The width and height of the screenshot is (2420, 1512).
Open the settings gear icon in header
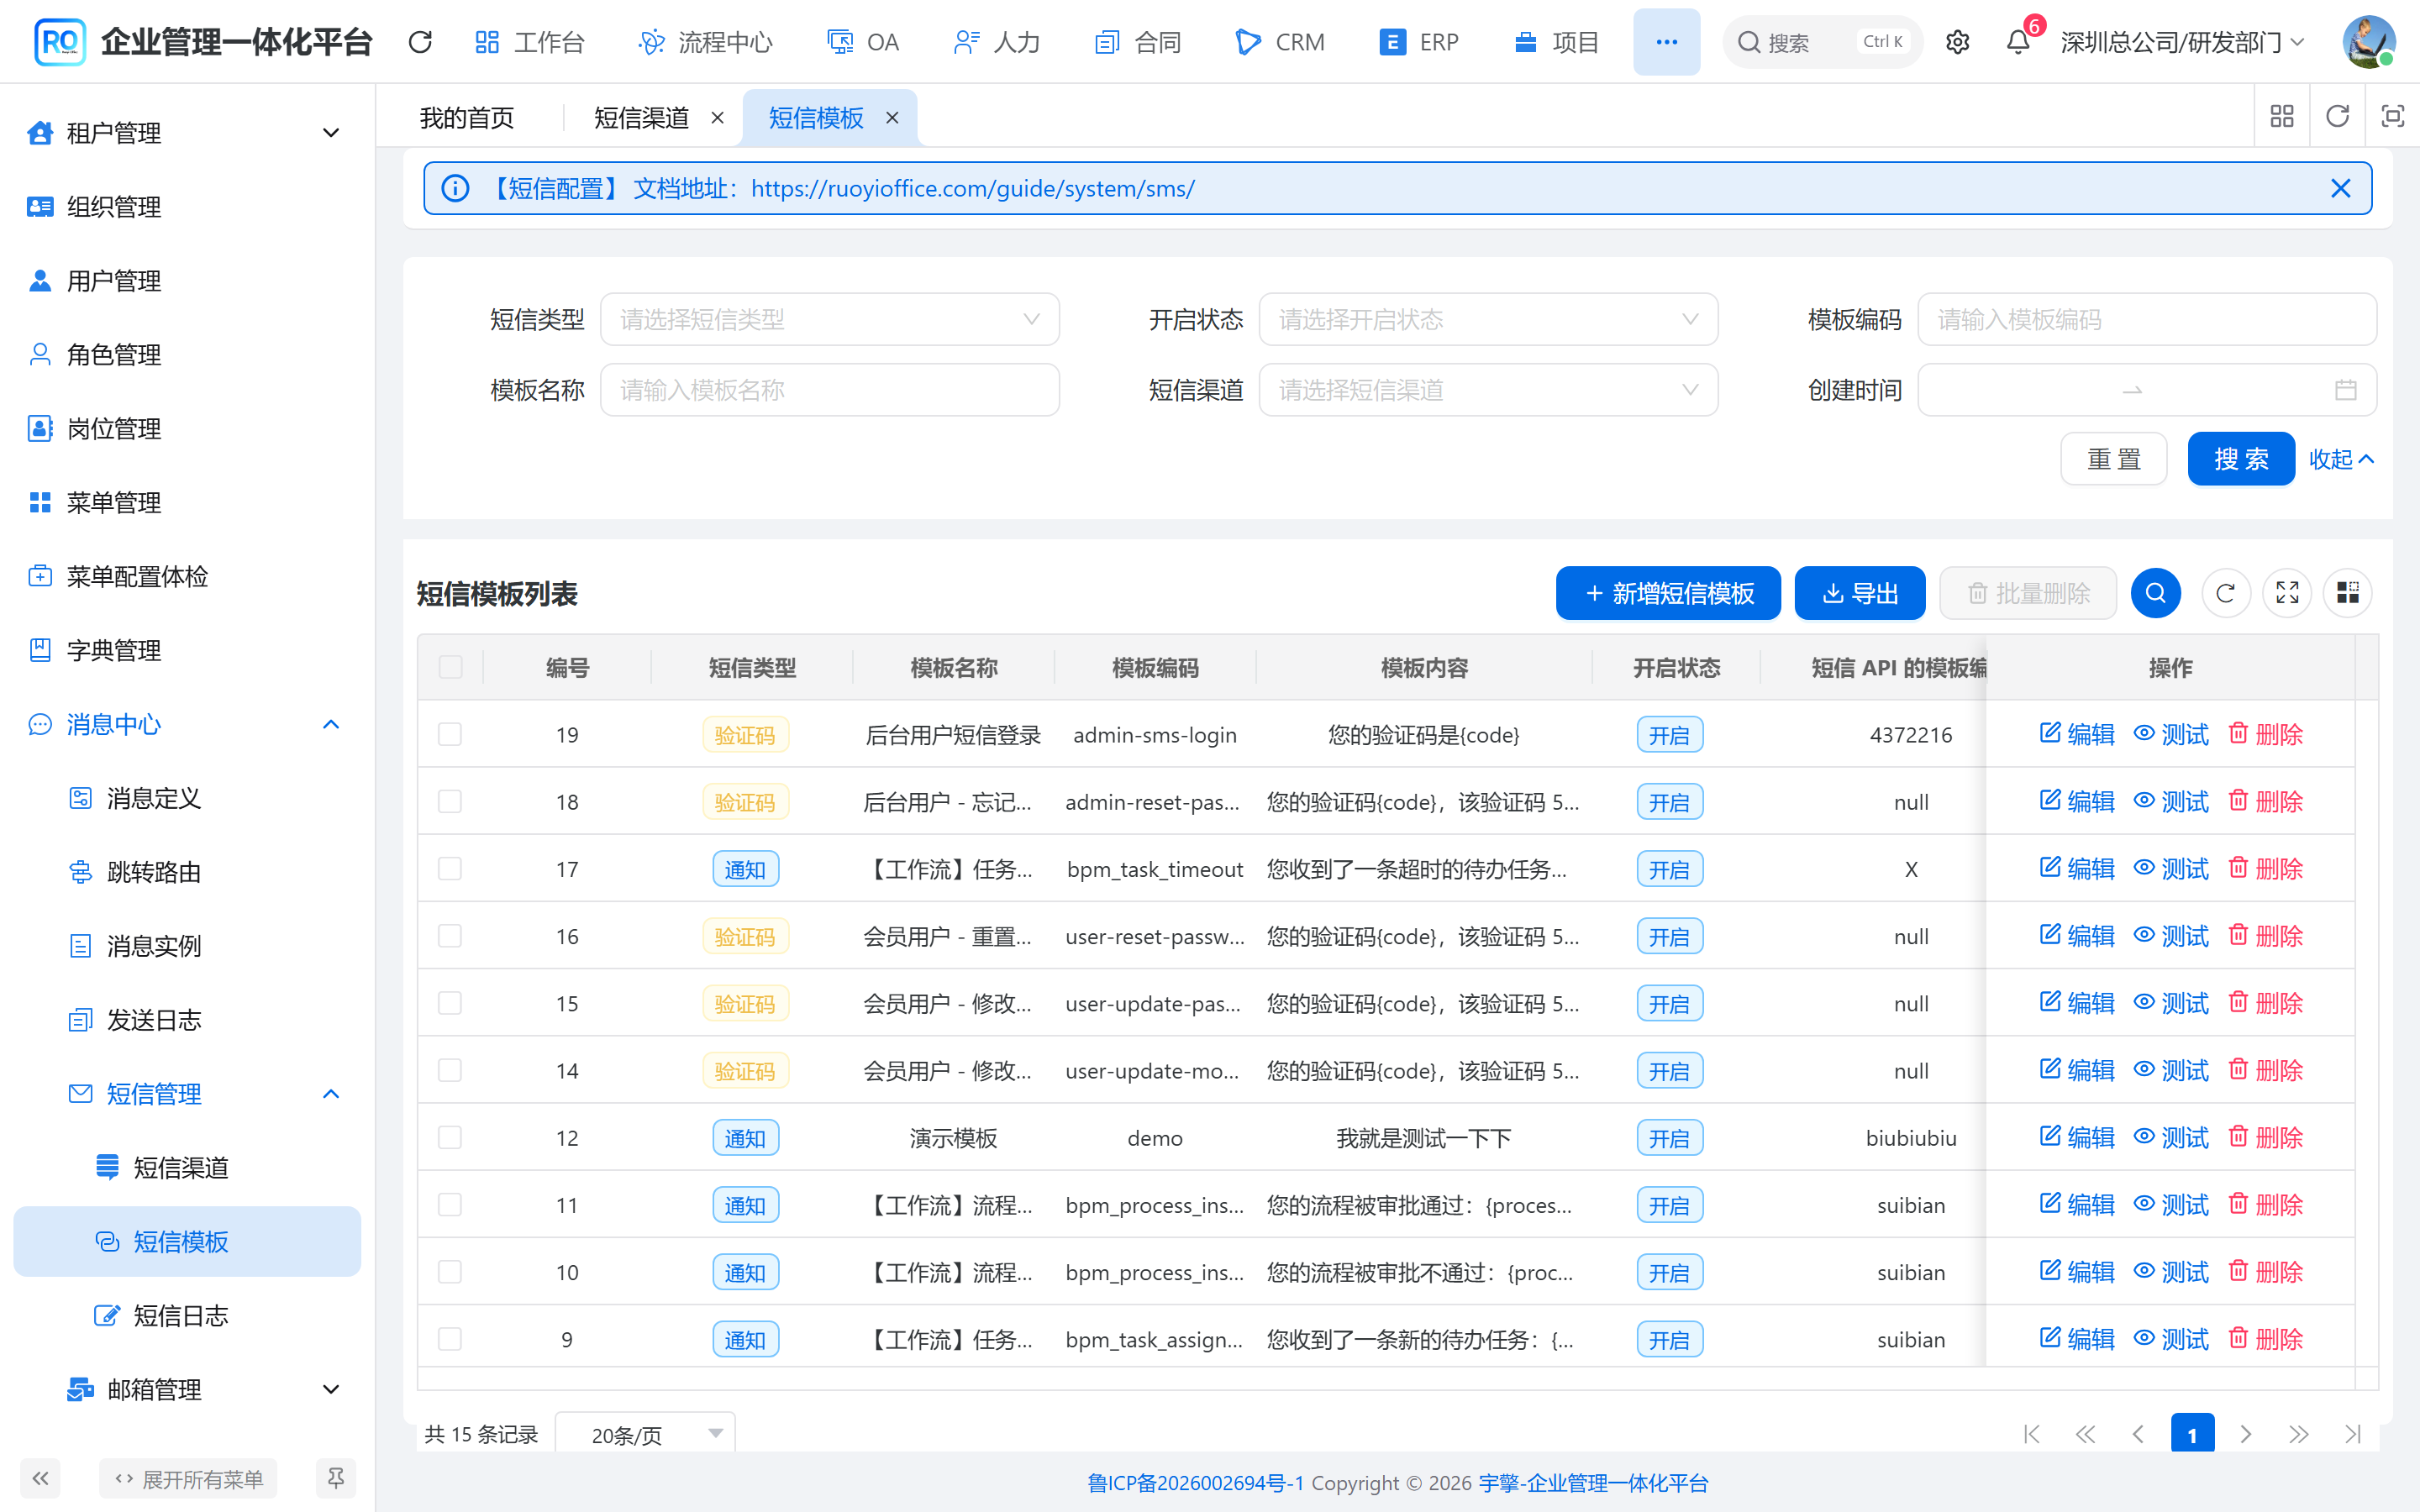coord(1957,42)
